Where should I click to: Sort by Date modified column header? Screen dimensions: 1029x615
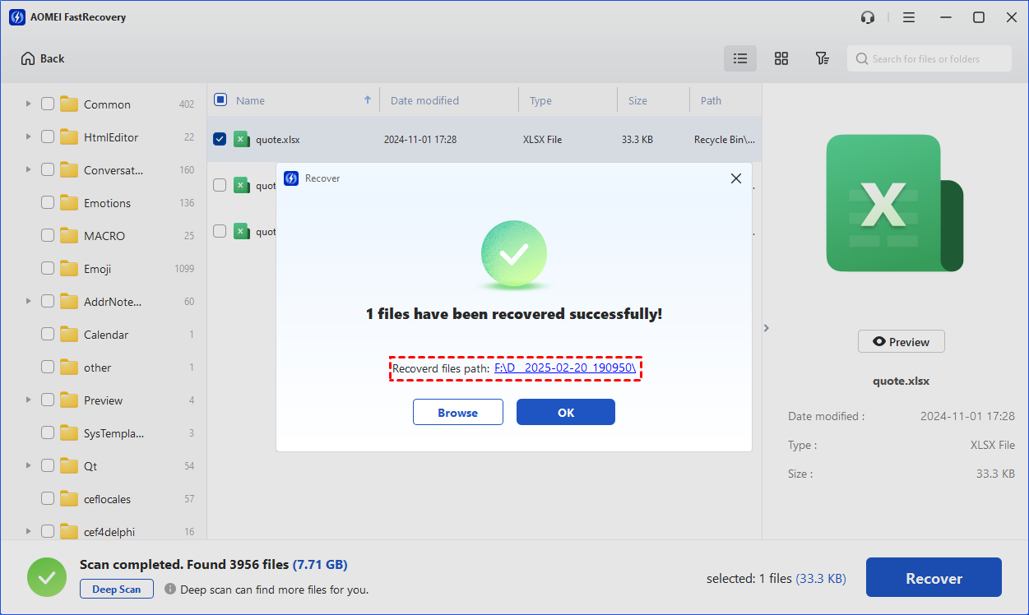coord(424,100)
